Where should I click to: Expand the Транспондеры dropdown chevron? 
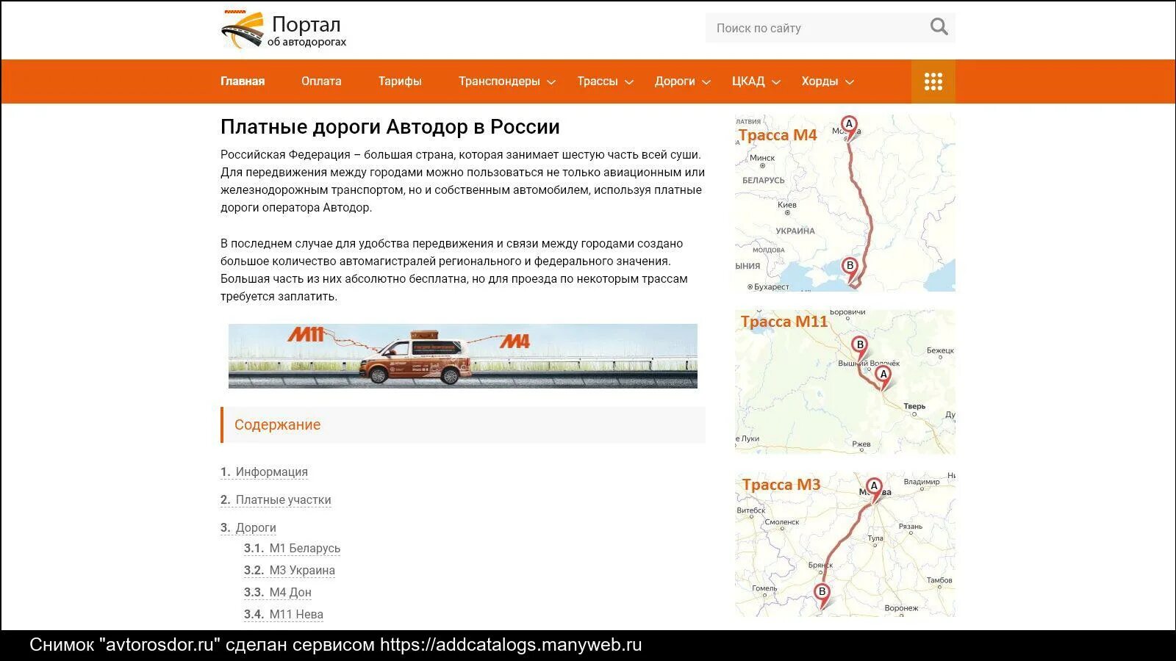(551, 82)
